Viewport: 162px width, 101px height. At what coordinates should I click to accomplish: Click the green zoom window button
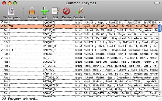click(15, 3)
